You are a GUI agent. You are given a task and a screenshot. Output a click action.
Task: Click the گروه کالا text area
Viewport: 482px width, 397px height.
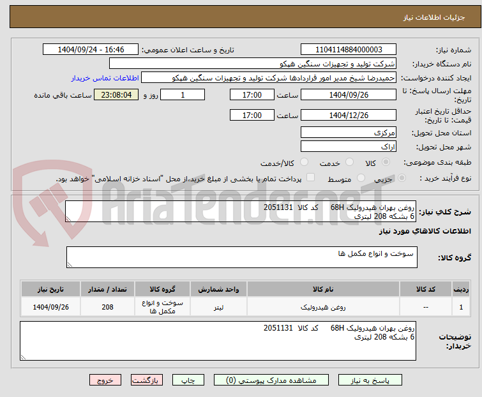242,257
